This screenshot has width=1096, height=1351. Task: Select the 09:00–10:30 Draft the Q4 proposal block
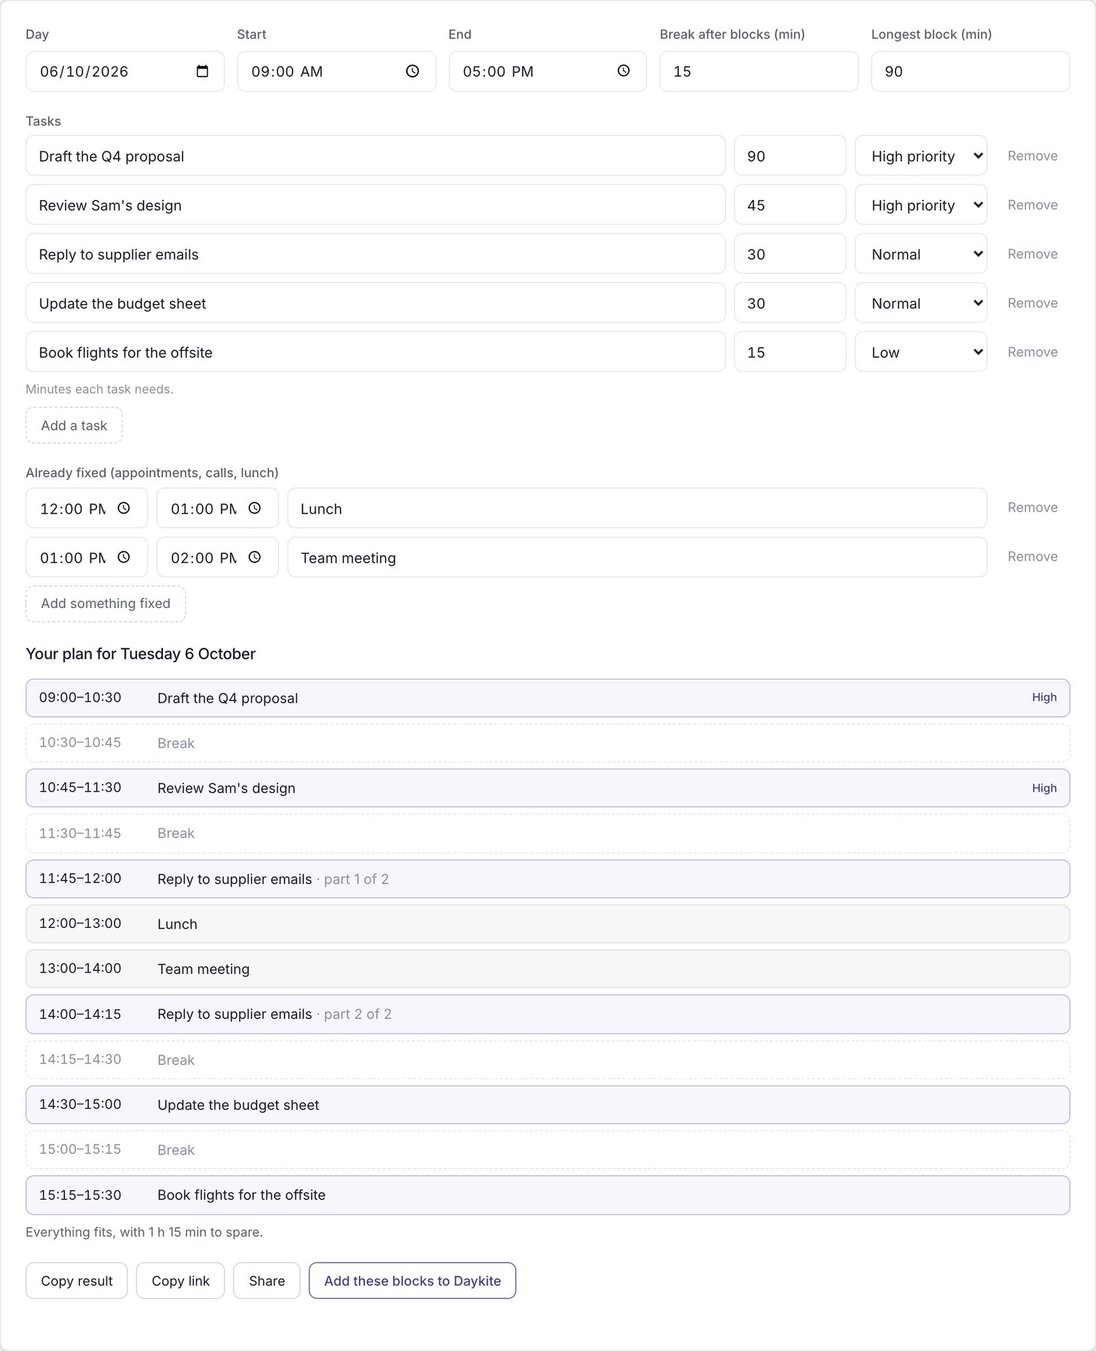[548, 698]
